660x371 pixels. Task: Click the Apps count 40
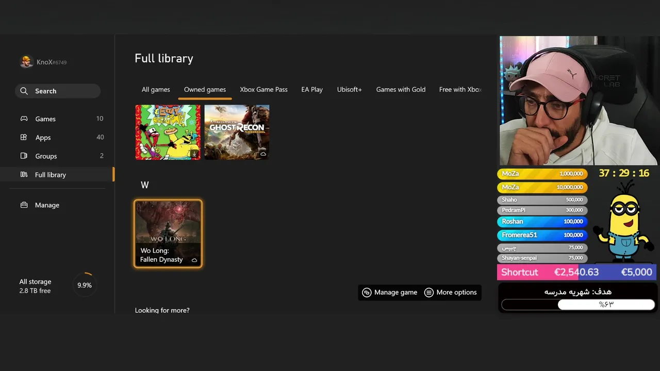(x=100, y=137)
